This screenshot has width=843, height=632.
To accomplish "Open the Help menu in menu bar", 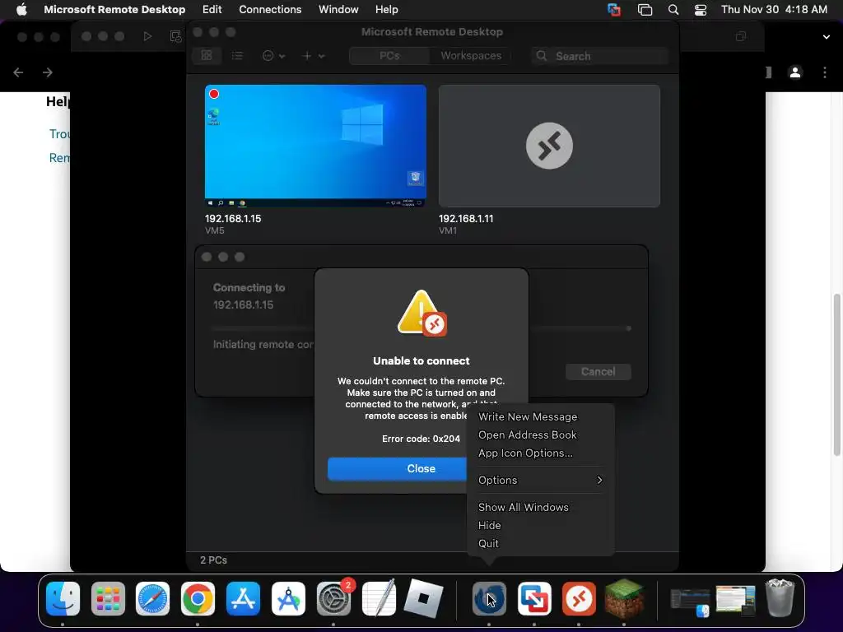I will tap(386, 10).
